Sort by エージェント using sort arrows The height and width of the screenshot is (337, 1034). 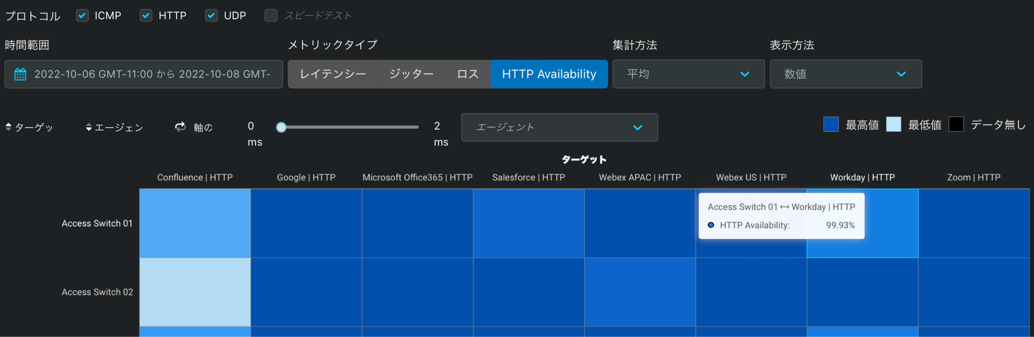click(x=89, y=127)
